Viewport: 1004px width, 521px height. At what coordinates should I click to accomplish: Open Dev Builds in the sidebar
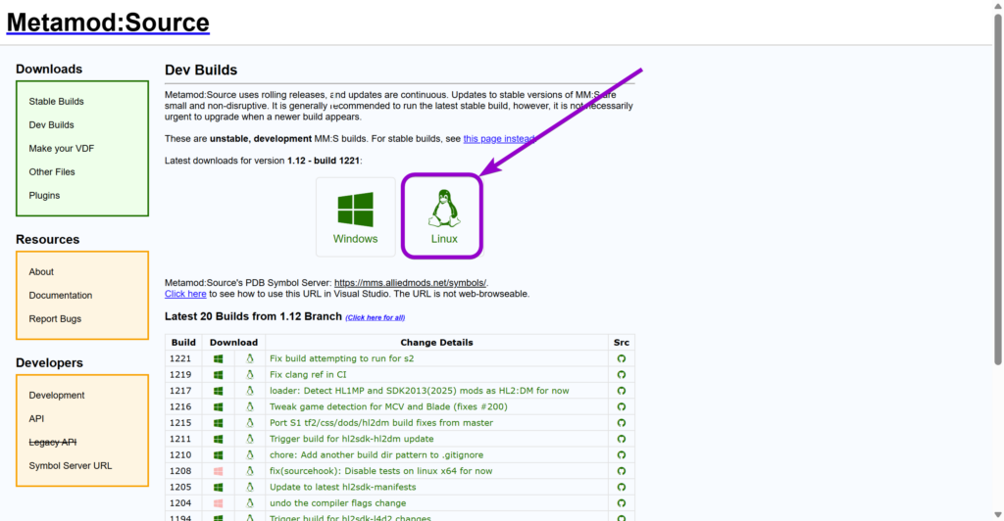pos(51,125)
